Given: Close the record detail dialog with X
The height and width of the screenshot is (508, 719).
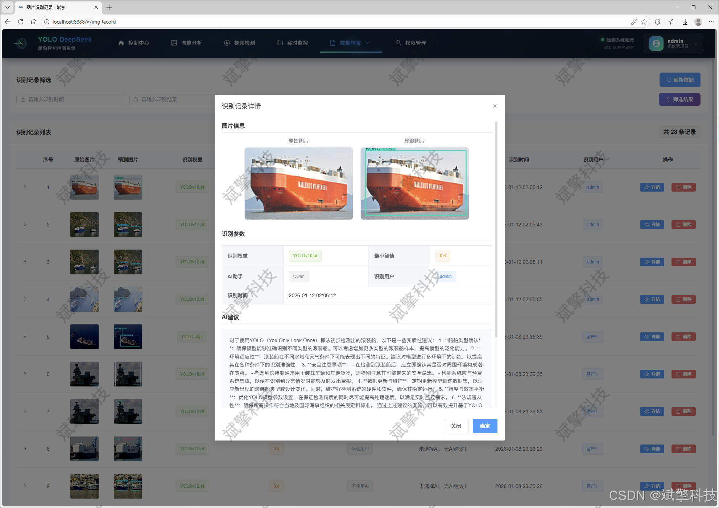Looking at the screenshot, I should [x=495, y=106].
